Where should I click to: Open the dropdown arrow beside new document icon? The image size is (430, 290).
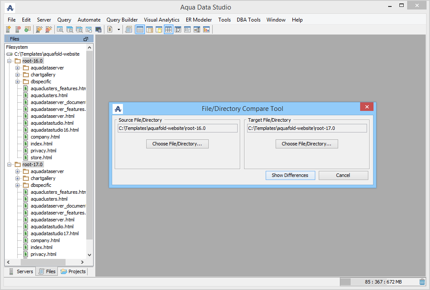point(119,29)
